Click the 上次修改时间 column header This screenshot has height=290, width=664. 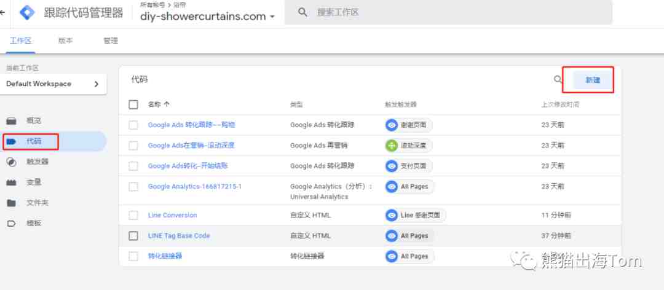point(560,104)
